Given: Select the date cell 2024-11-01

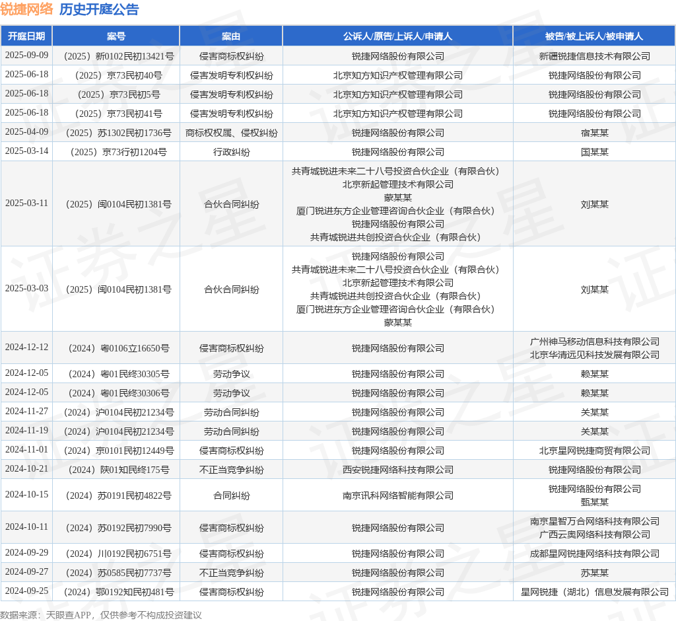Looking at the screenshot, I should click(26, 450).
